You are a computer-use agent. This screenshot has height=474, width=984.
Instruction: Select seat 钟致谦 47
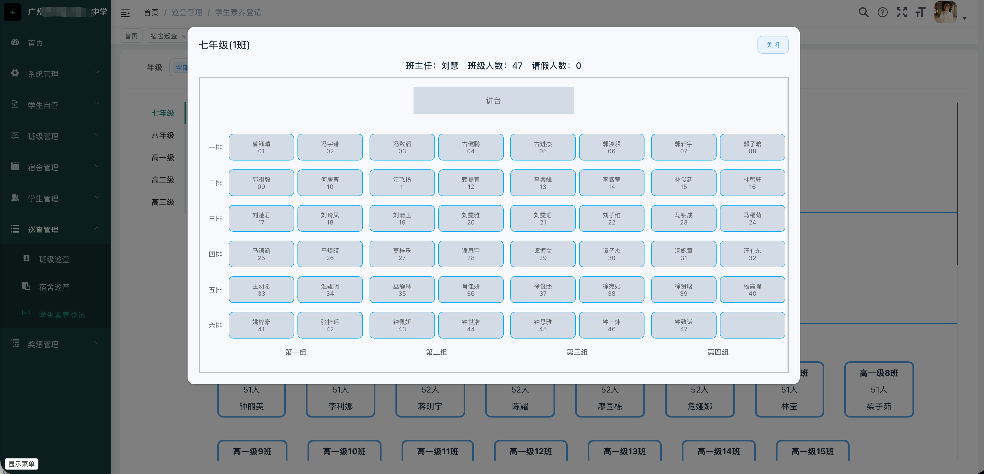click(x=683, y=325)
